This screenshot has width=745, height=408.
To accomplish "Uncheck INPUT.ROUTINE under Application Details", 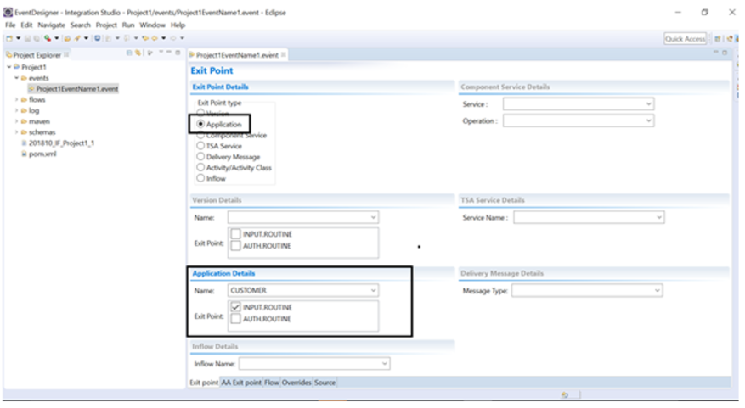I will (235, 307).
